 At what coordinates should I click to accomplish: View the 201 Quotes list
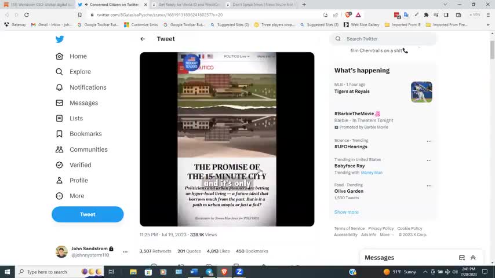pos(189,251)
